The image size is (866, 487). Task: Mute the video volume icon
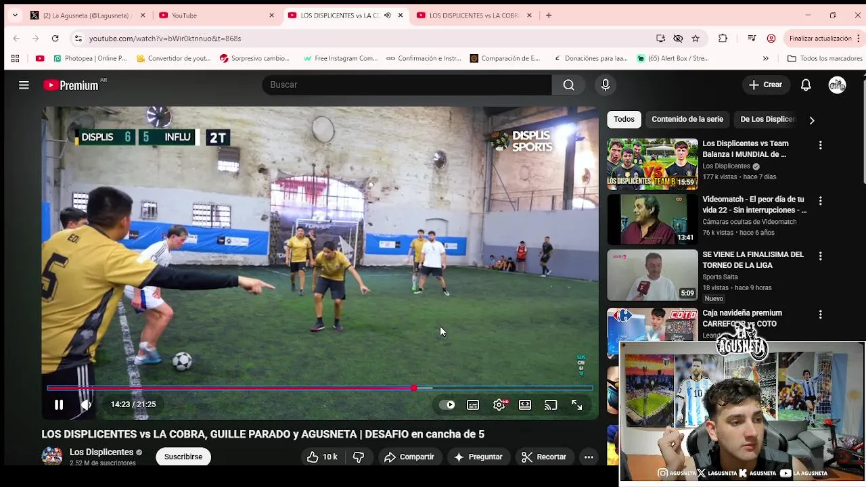[x=86, y=404]
